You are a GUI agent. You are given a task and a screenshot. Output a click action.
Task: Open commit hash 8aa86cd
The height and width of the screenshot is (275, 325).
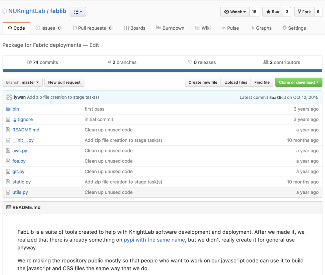[x=277, y=97]
